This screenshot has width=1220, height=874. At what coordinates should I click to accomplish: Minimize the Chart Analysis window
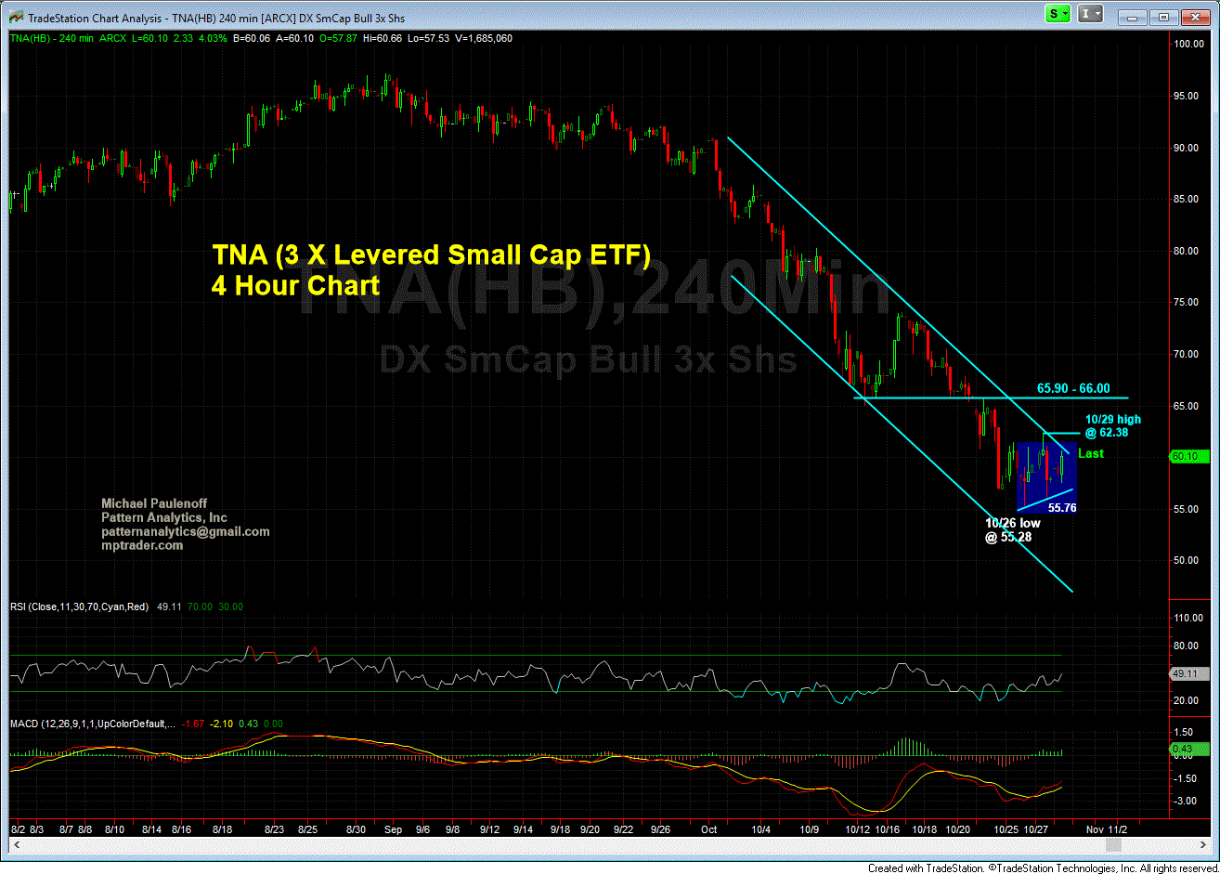[x=1132, y=16]
